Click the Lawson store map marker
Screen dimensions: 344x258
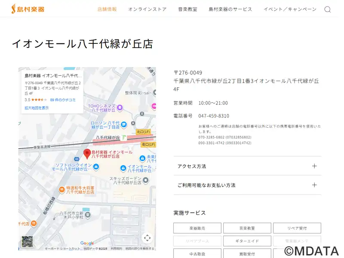point(123,124)
